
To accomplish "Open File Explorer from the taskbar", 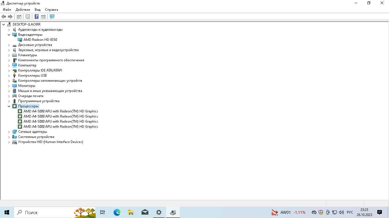I will (131, 212).
